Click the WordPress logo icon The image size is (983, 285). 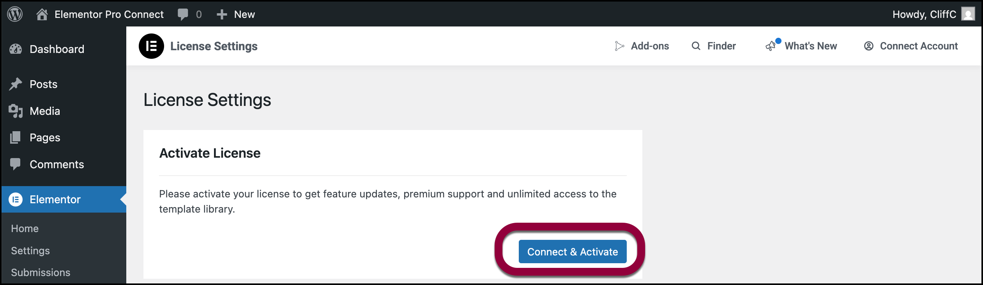[15, 14]
